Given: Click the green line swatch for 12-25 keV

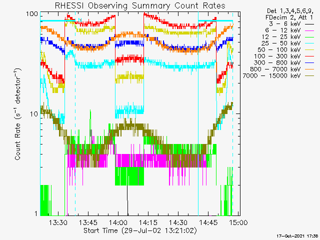Looking at the screenshot, I should [x=309, y=37].
